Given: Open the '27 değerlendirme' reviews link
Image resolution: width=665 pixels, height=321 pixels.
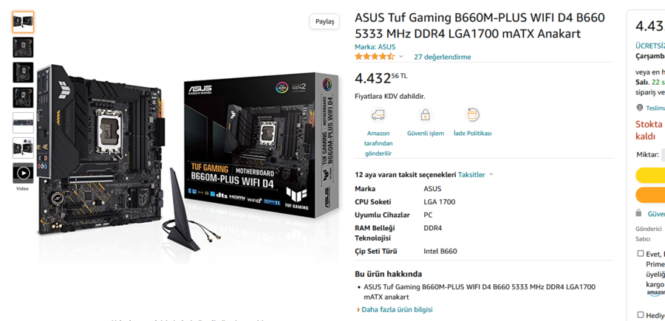Looking at the screenshot, I should coord(443,57).
